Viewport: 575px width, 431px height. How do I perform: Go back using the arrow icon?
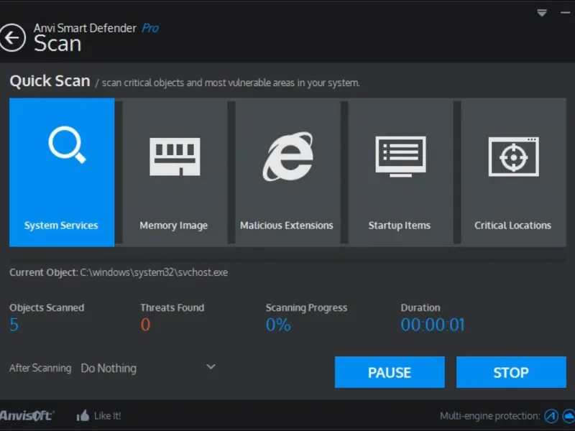13,37
